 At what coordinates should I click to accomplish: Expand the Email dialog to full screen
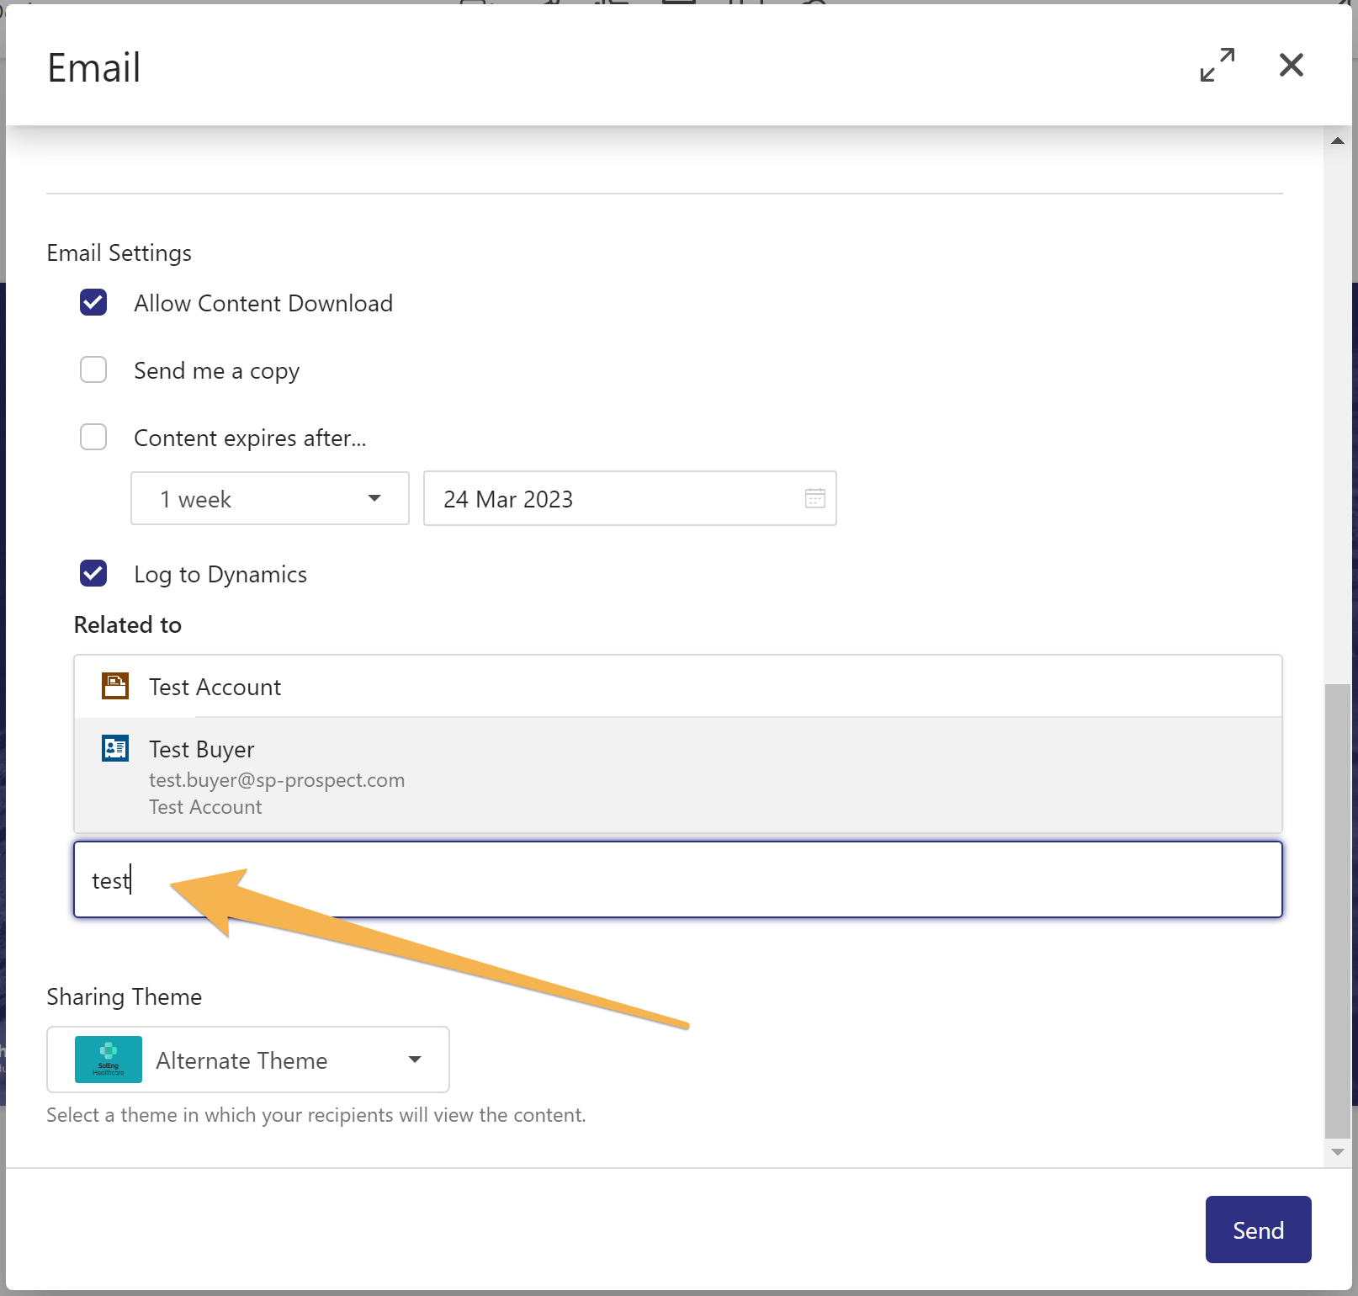pyautogui.click(x=1217, y=65)
